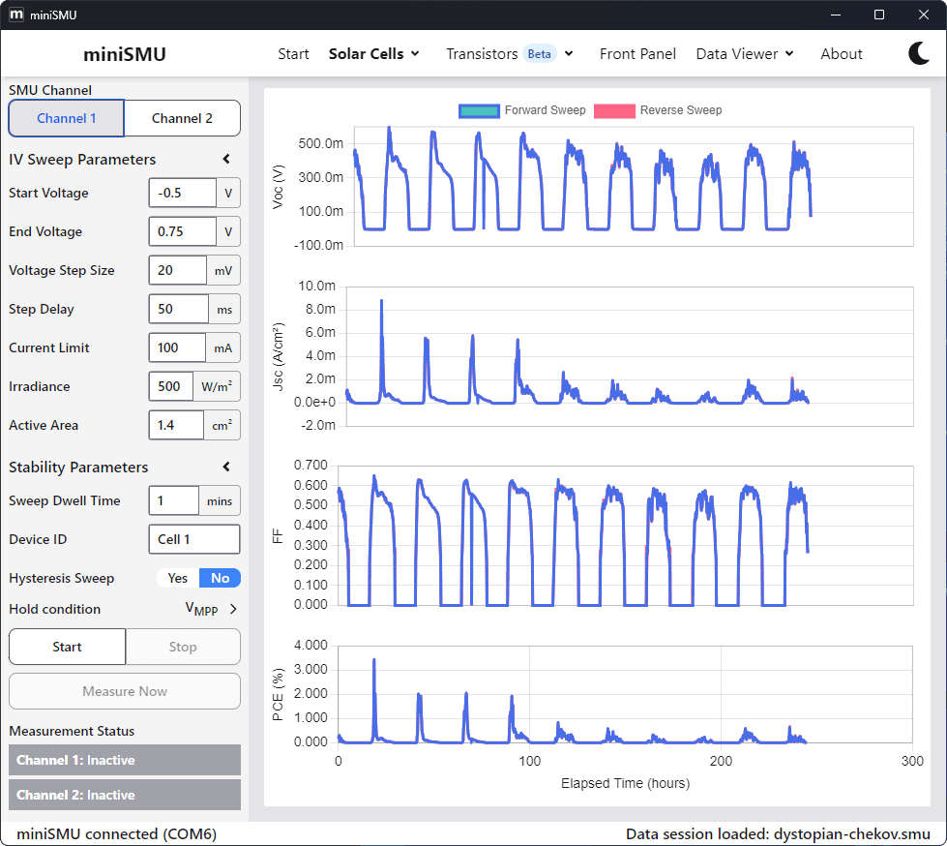Toggle dark mode with the moon icon
This screenshot has width=947, height=846.
pyautogui.click(x=918, y=53)
